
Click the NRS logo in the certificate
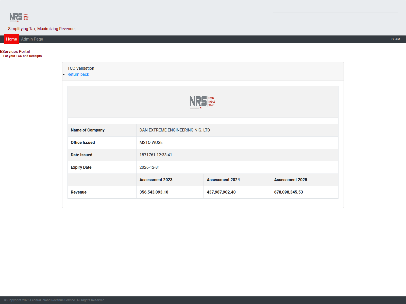coord(202,102)
